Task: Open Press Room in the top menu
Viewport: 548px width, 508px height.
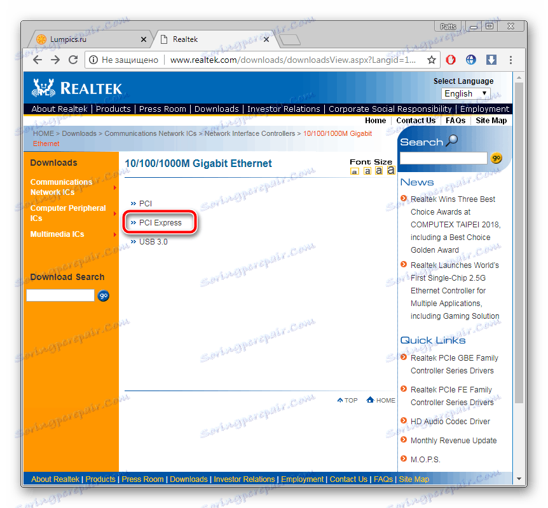Action: [163, 109]
